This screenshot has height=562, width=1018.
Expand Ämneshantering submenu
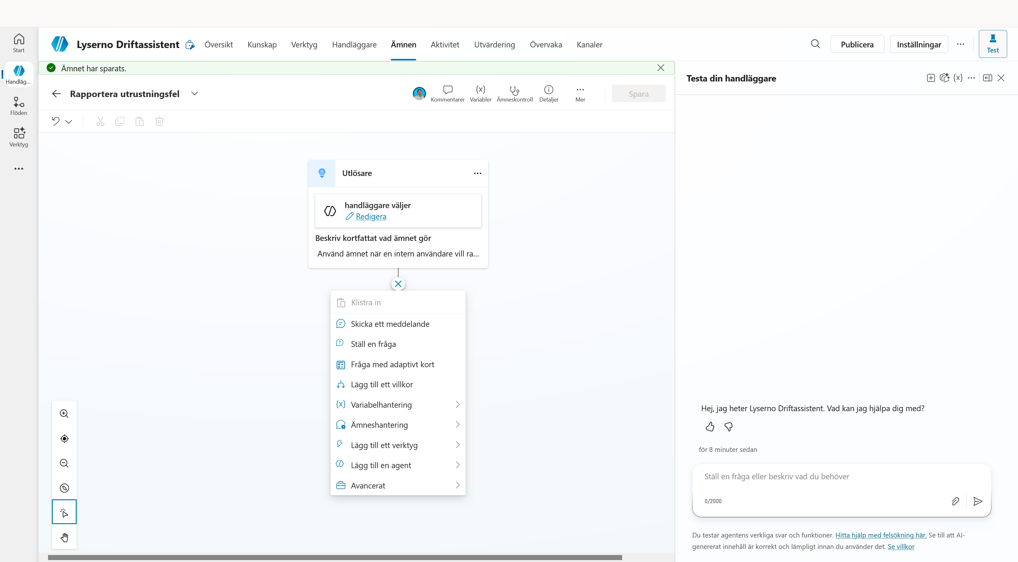pyautogui.click(x=398, y=425)
